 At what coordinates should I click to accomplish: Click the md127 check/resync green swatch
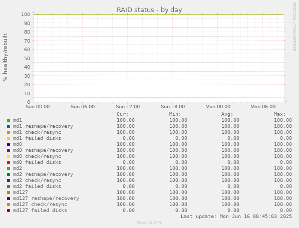[x=9, y=204]
